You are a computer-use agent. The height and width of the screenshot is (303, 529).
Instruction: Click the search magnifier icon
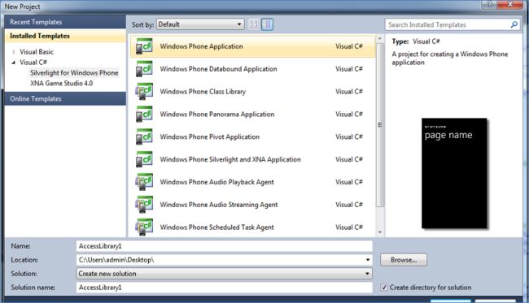pyautogui.click(x=514, y=24)
